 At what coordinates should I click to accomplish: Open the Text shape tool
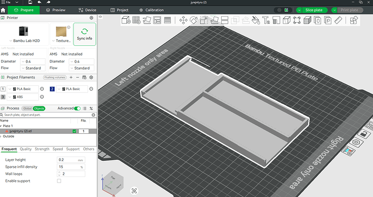coord(266,20)
